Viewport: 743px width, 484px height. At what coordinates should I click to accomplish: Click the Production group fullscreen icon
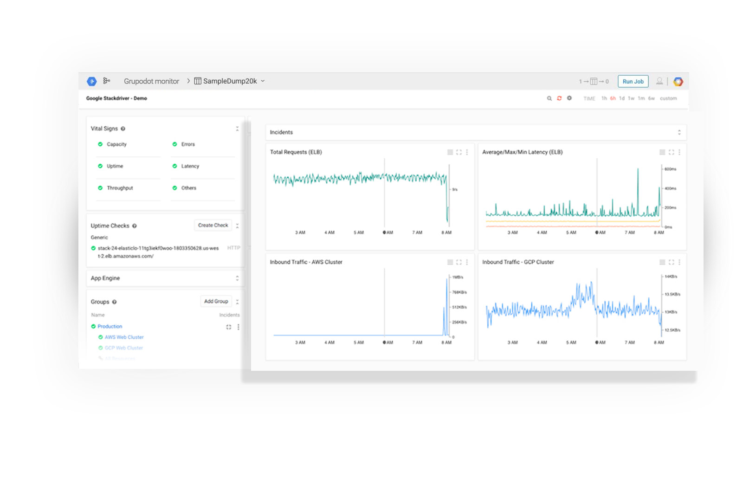(229, 327)
